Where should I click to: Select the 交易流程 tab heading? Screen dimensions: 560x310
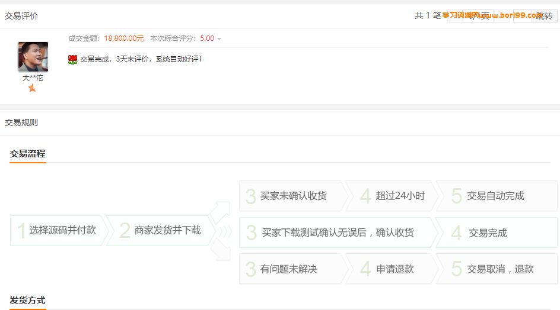(27, 154)
